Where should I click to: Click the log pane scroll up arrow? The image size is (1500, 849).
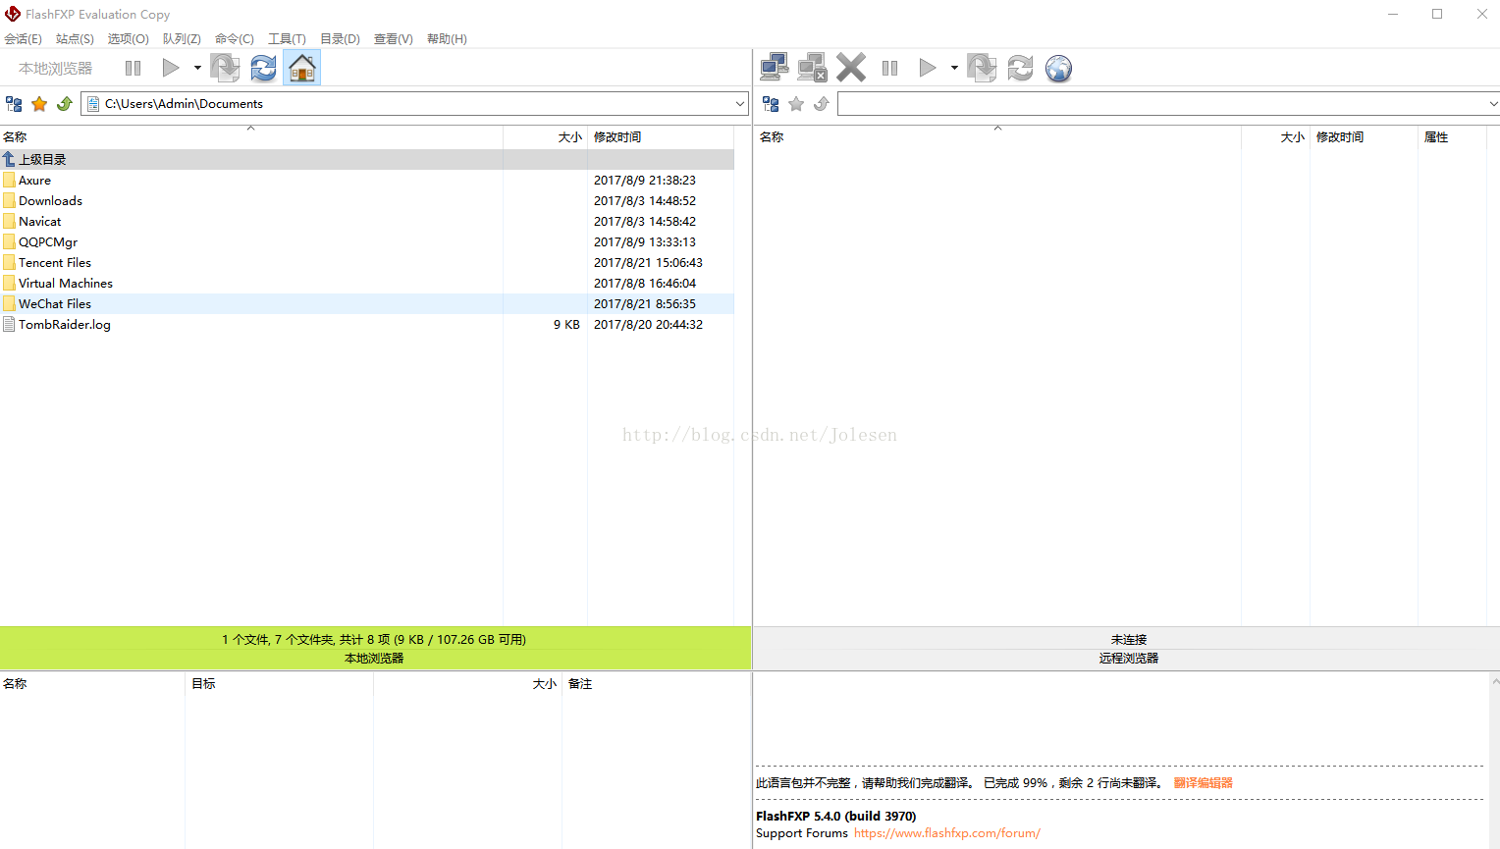click(1494, 680)
